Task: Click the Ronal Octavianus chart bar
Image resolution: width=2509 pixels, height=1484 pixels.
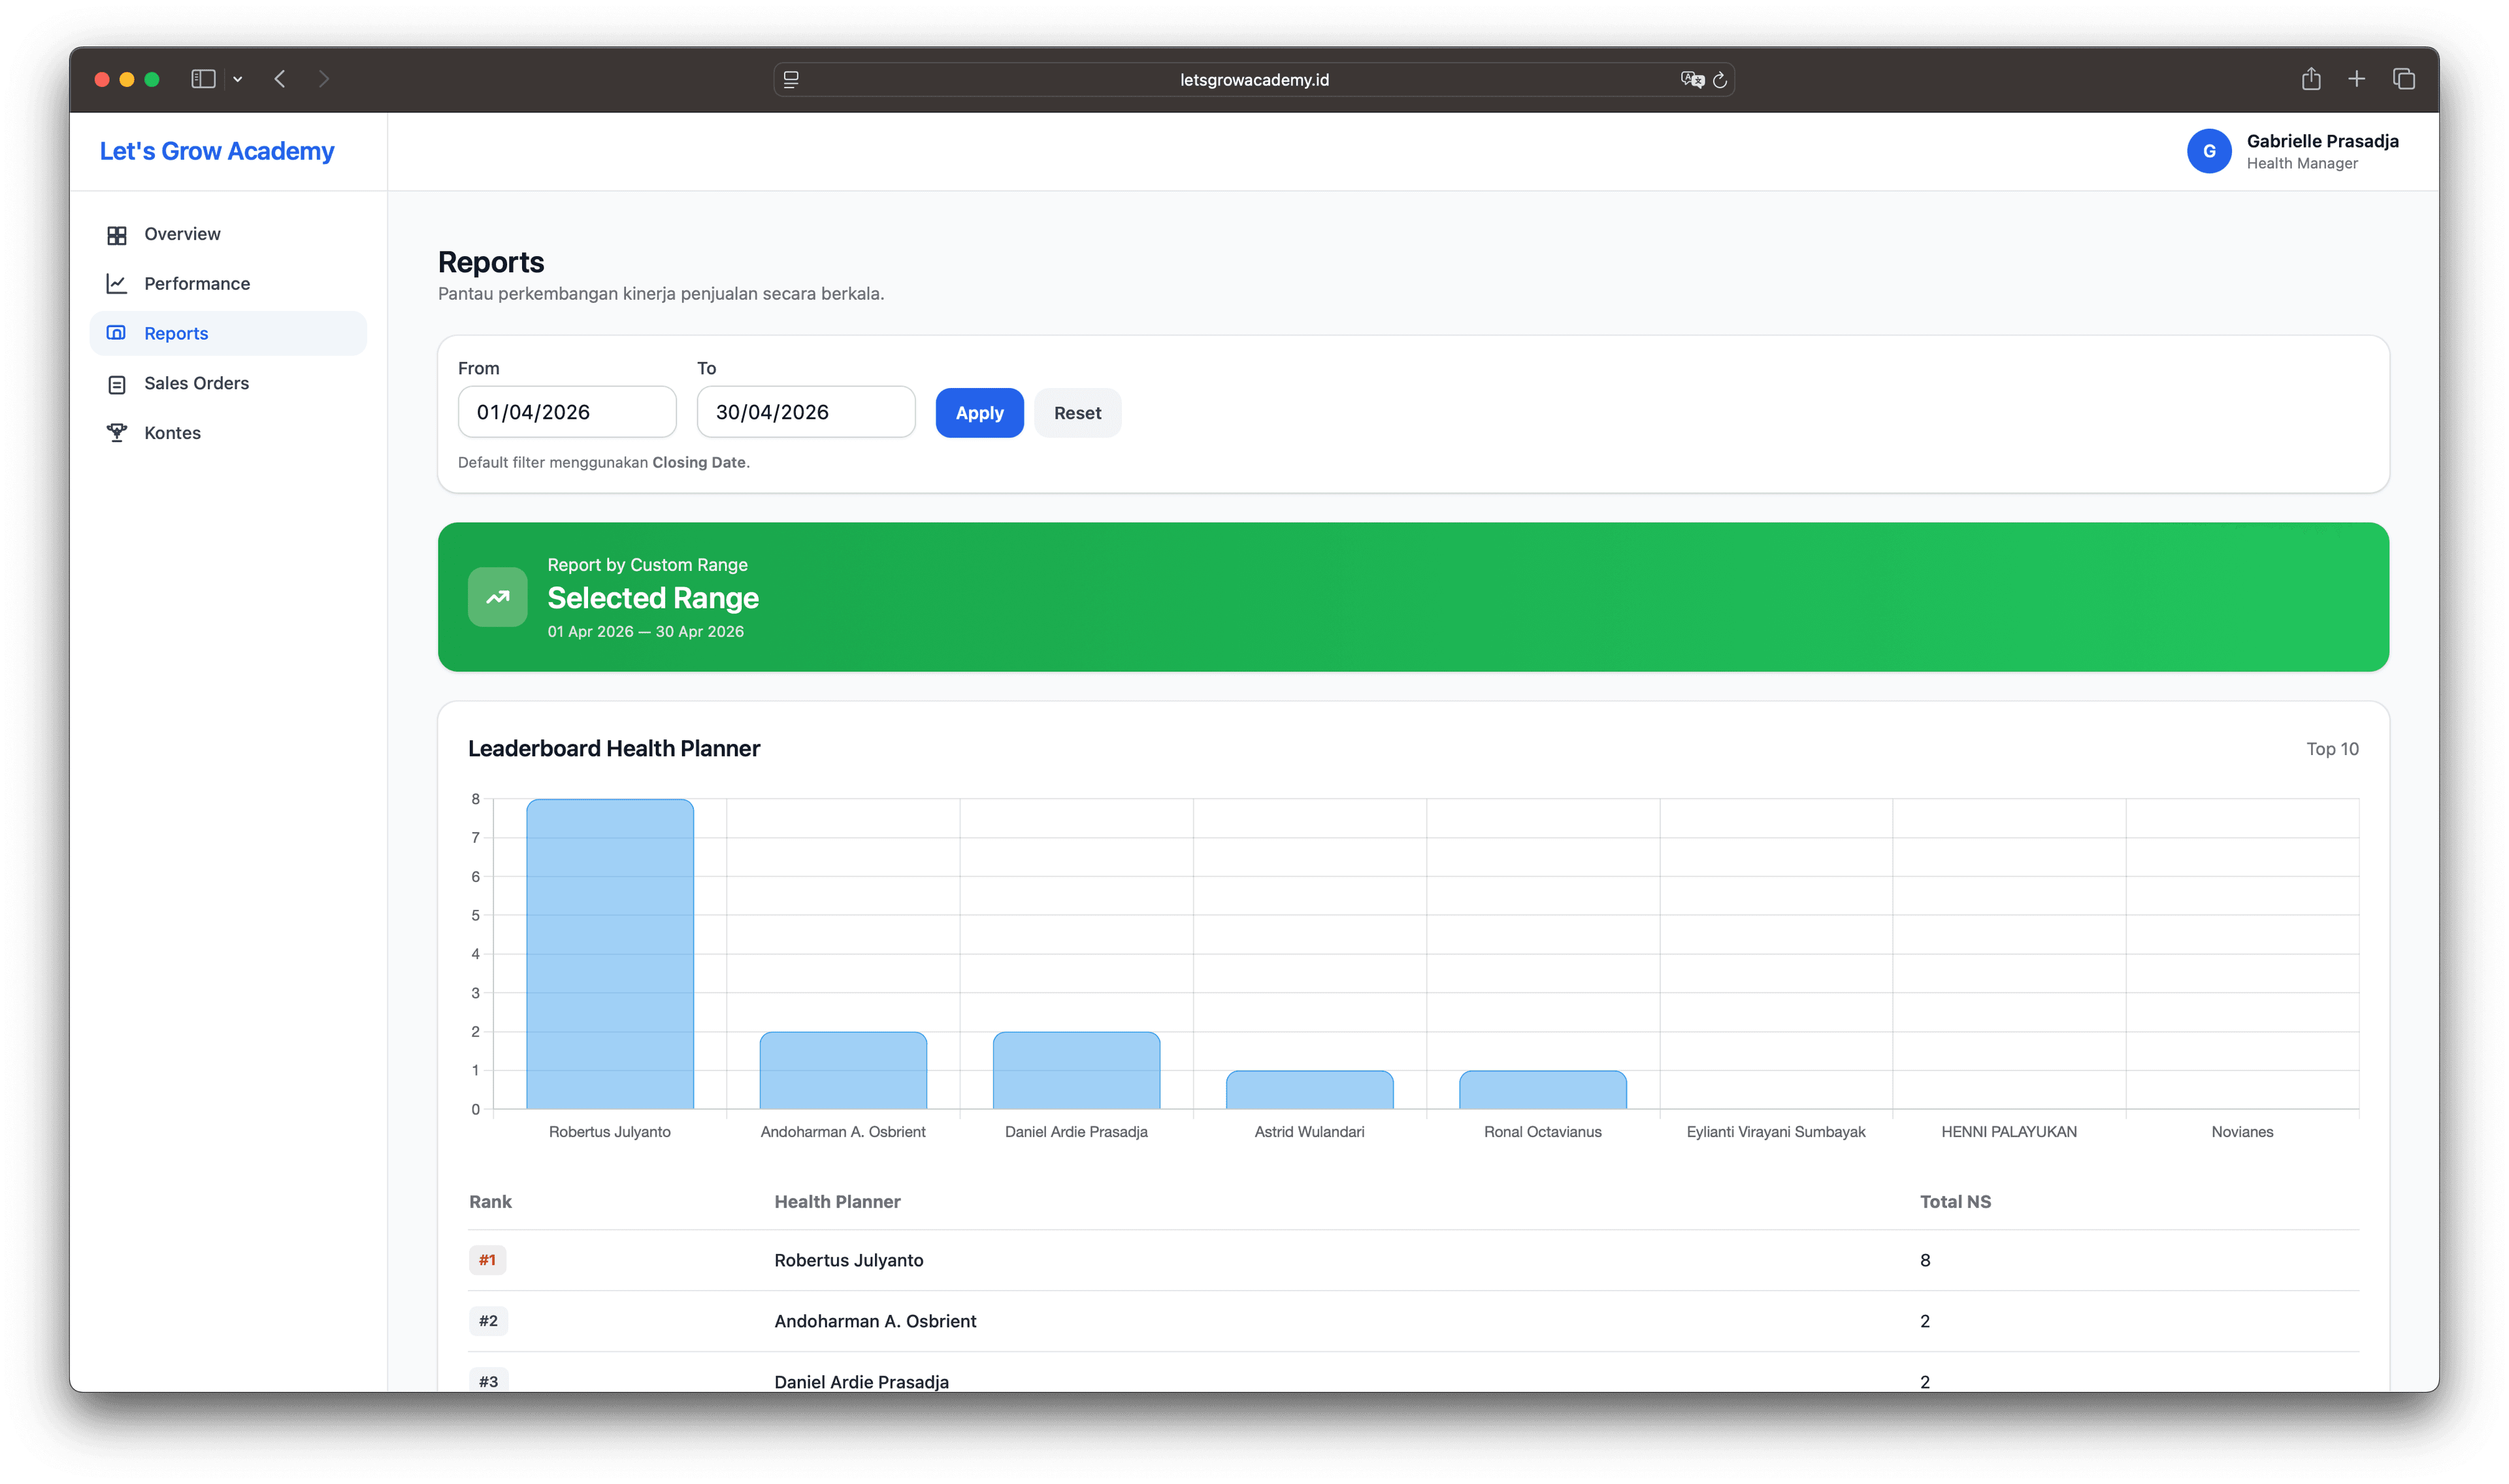Action: pyautogui.click(x=1542, y=1090)
